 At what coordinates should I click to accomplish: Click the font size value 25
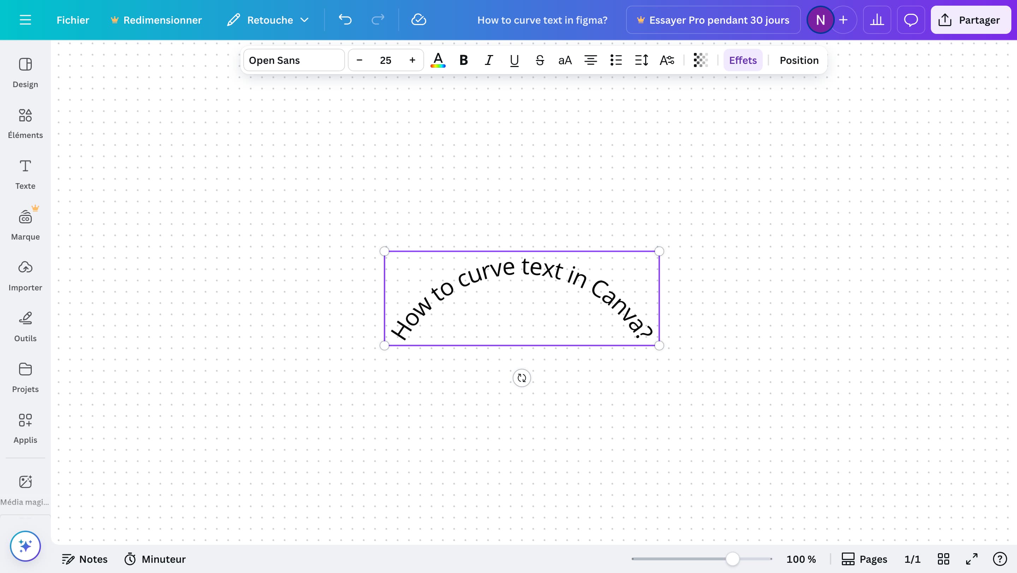(386, 60)
